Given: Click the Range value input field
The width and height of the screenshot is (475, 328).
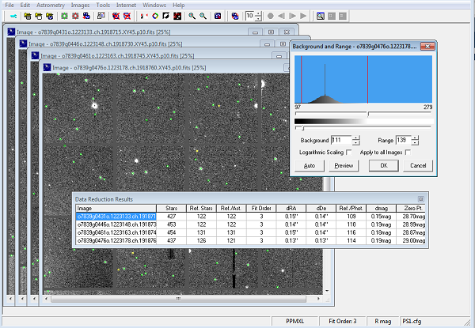Looking at the screenshot, I should [x=403, y=140].
